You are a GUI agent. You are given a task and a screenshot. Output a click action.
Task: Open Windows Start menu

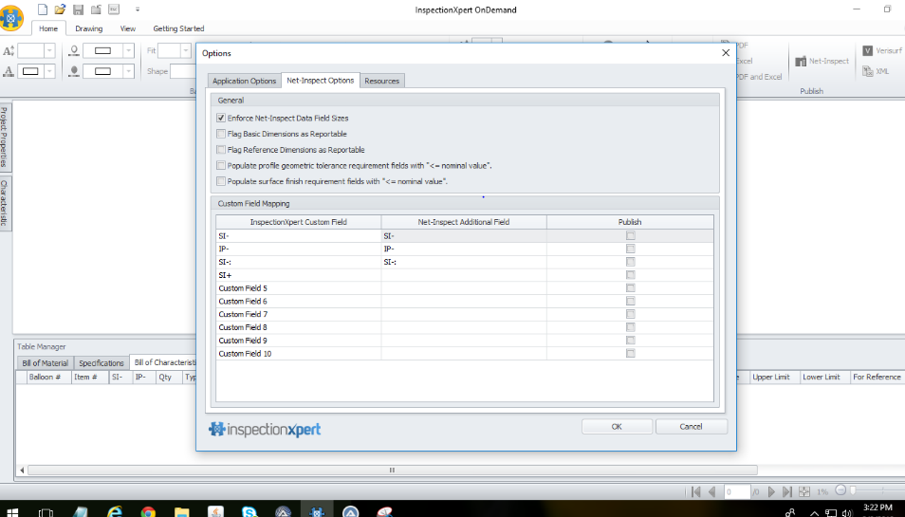[11, 512]
